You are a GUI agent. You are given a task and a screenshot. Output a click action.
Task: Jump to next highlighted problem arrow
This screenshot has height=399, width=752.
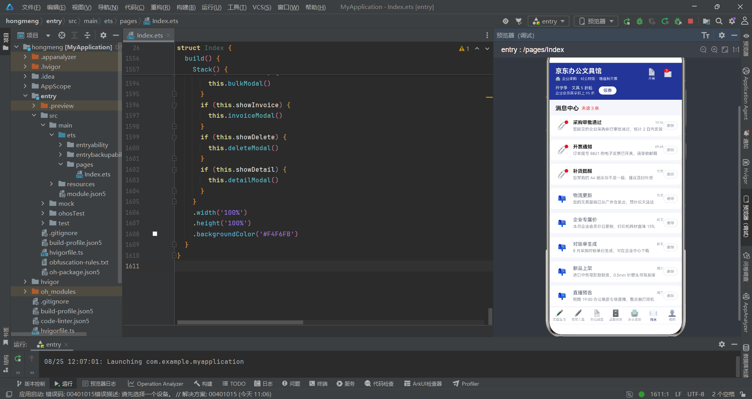click(x=487, y=49)
